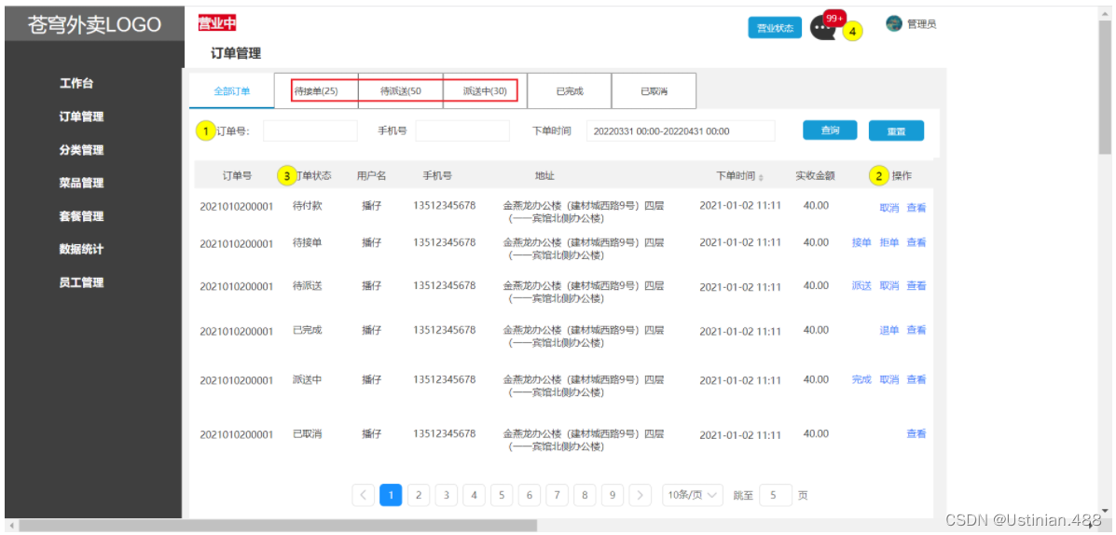Click the 营业状态 button
1116x535 pixels.
point(775,28)
